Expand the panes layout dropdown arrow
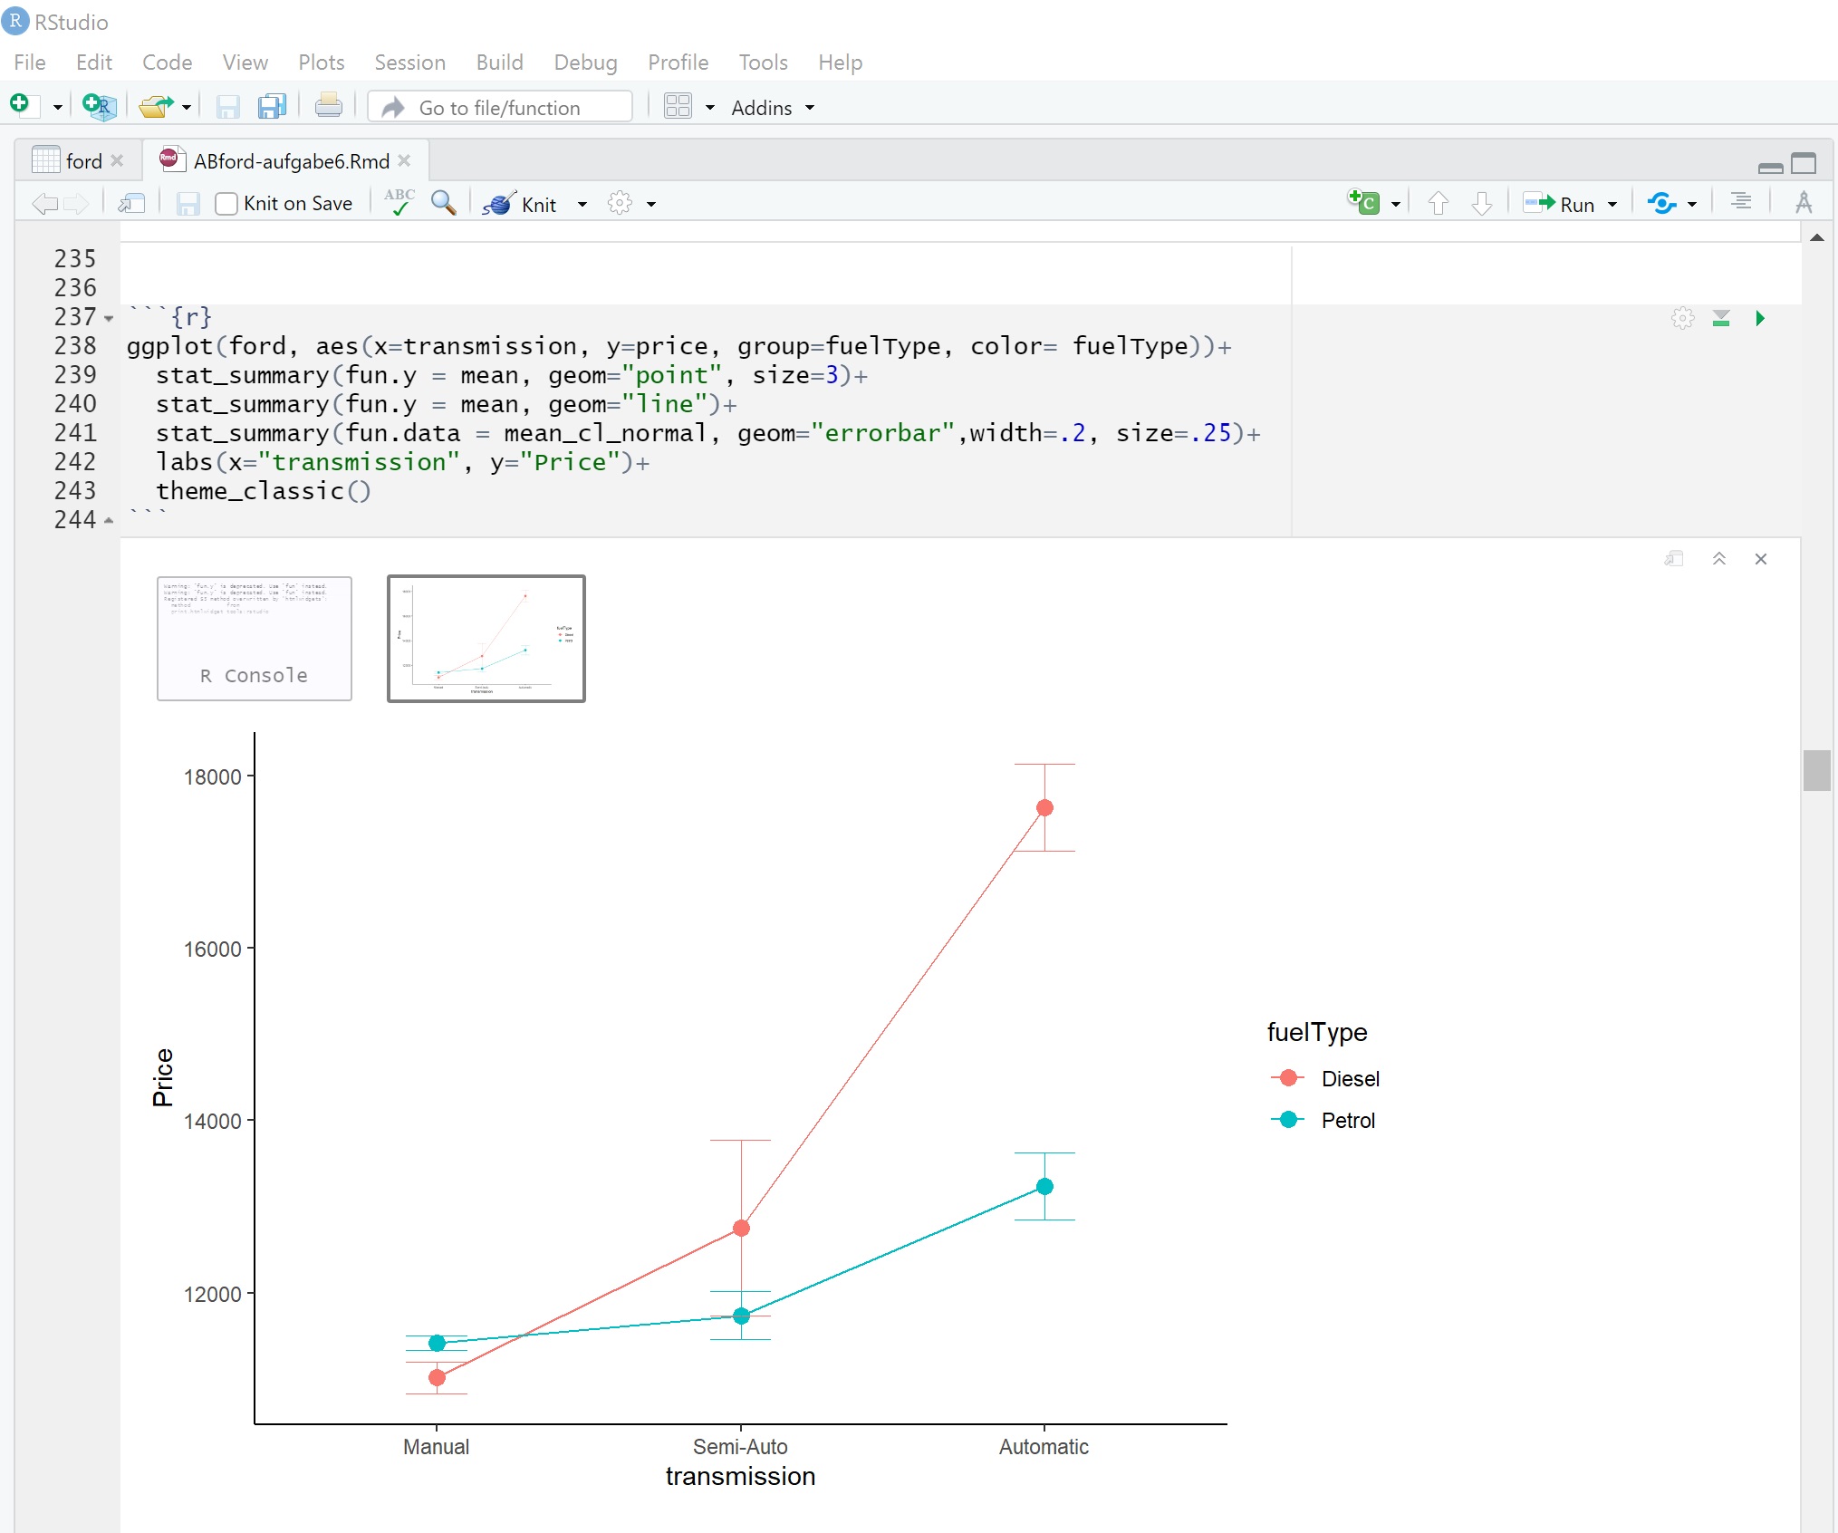1838x1533 pixels. click(x=710, y=108)
